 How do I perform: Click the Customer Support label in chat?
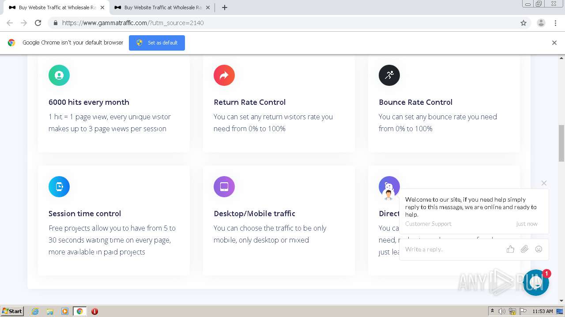click(x=428, y=224)
